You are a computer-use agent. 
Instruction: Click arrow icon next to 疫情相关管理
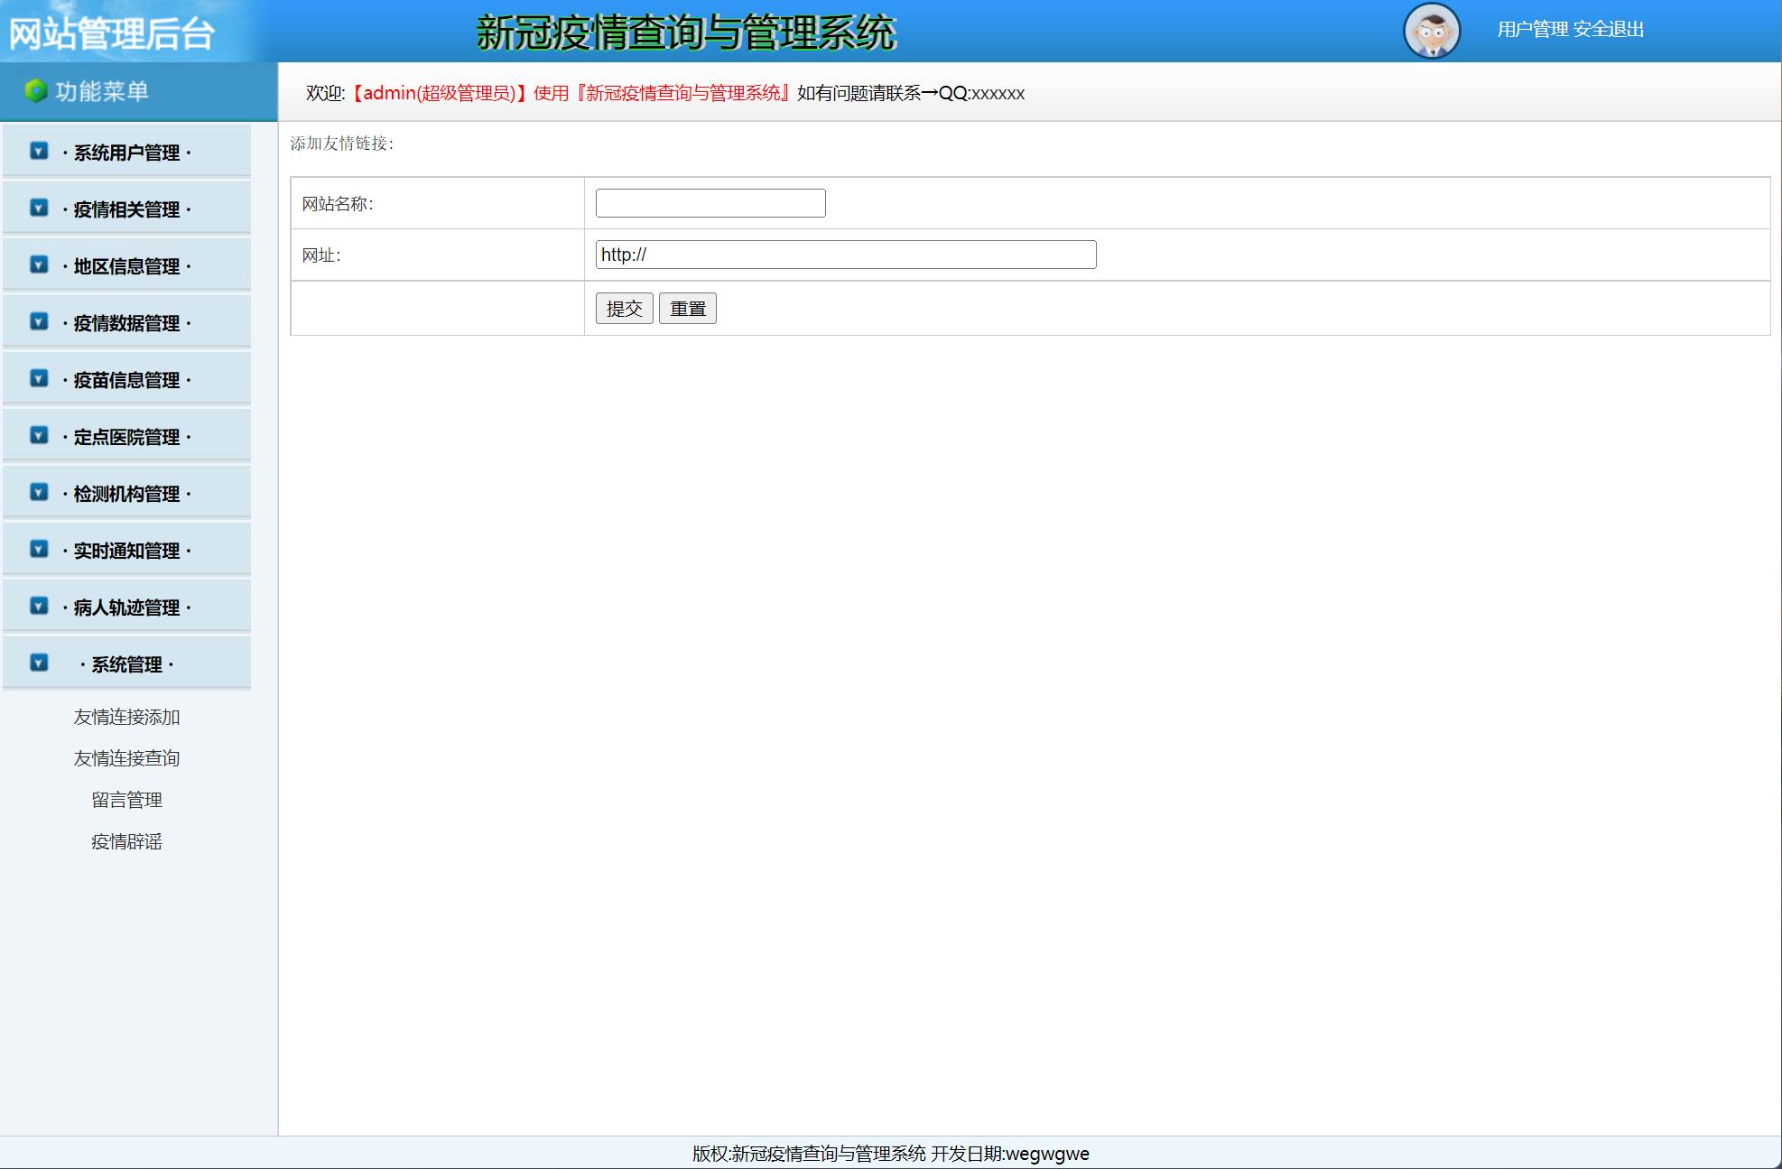pyautogui.click(x=39, y=208)
